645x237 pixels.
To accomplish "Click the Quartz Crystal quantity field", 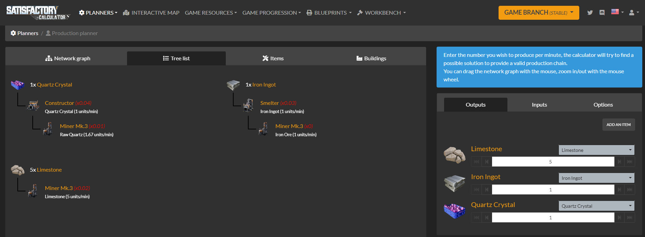I will [553, 218].
